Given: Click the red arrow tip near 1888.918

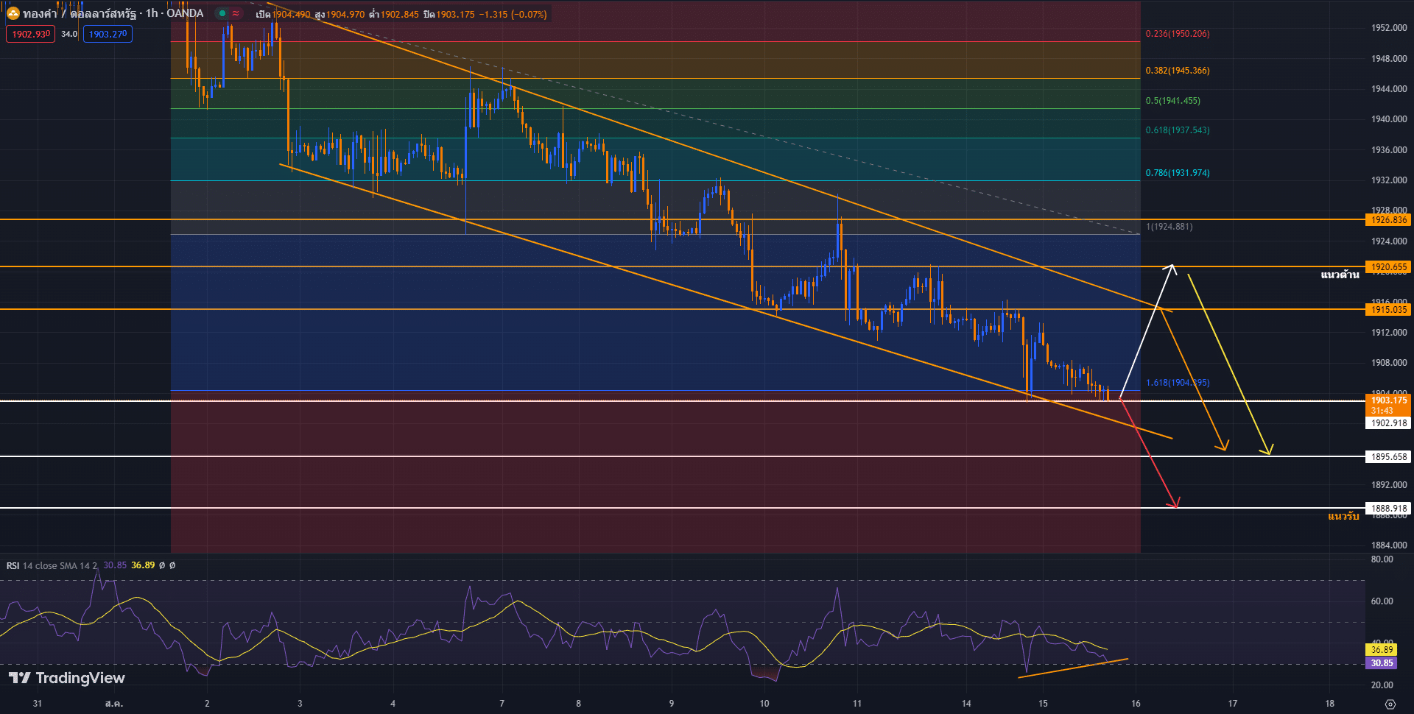Looking at the screenshot, I should coord(1177,506).
